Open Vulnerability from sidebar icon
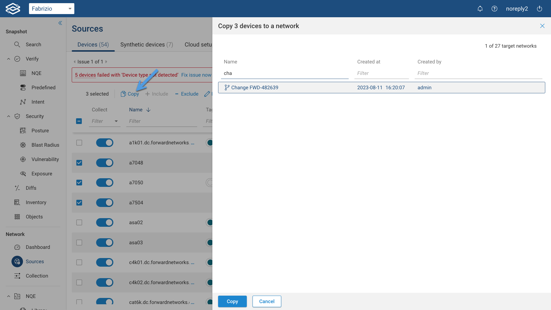The height and width of the screenshot is (310, 551). [x=23, y=159]
